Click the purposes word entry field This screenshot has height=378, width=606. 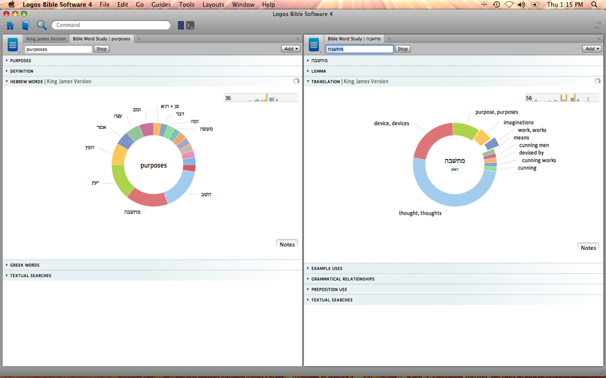58,49
